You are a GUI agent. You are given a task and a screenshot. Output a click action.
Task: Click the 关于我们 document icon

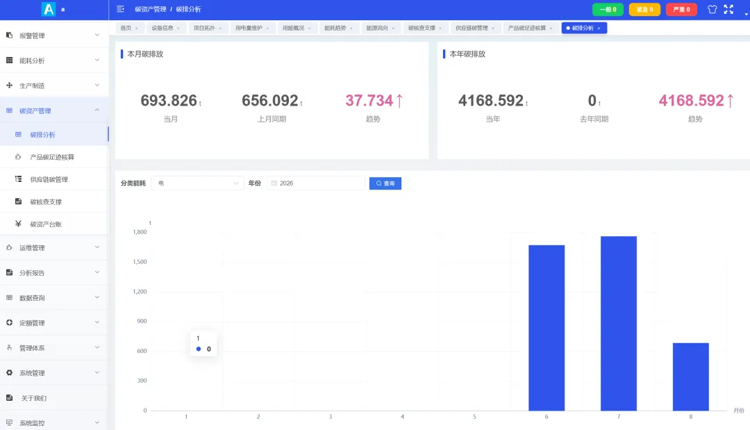9,397
